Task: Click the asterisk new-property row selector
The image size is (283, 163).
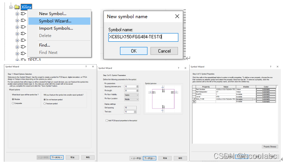Action: [194, 102]
